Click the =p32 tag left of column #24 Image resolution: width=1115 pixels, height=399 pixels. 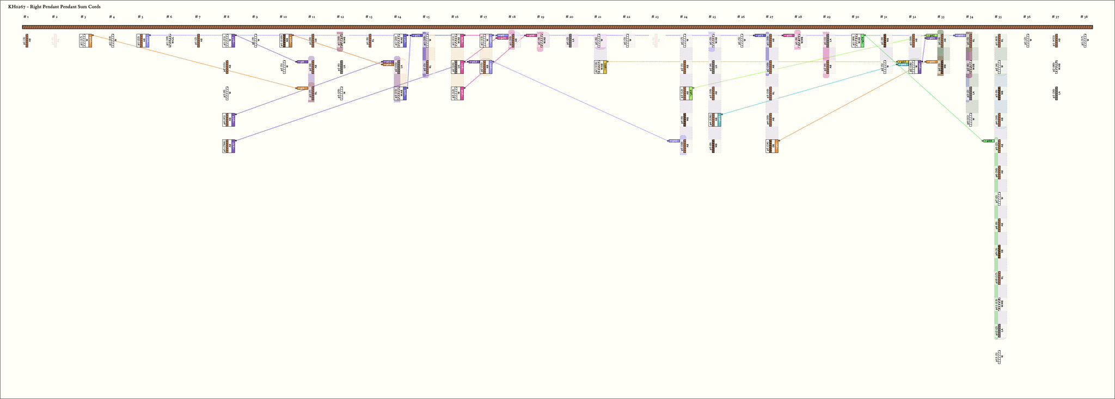pos(674,141)
